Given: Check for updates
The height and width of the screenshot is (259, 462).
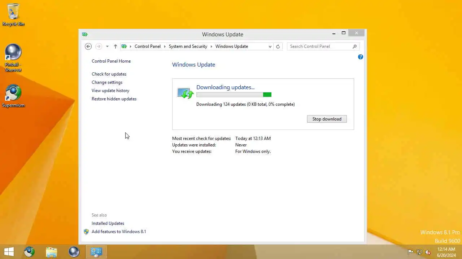Looking at the screenshot, I should (109, 74).
